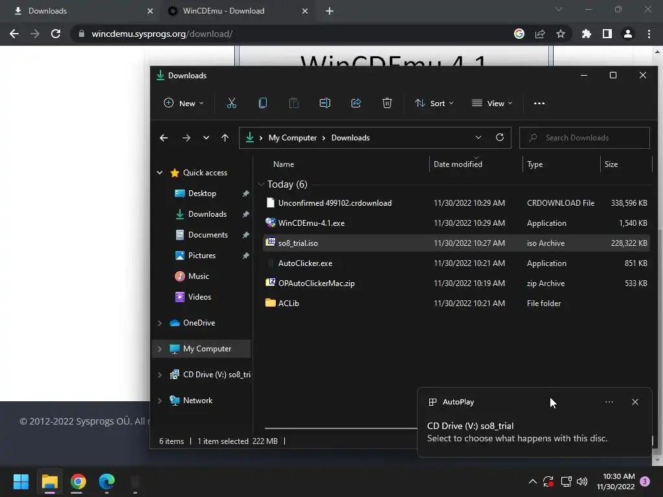This screenshot has width=663, height=497.
Task: Expand the address bar history dropdown
Action: 478,137
